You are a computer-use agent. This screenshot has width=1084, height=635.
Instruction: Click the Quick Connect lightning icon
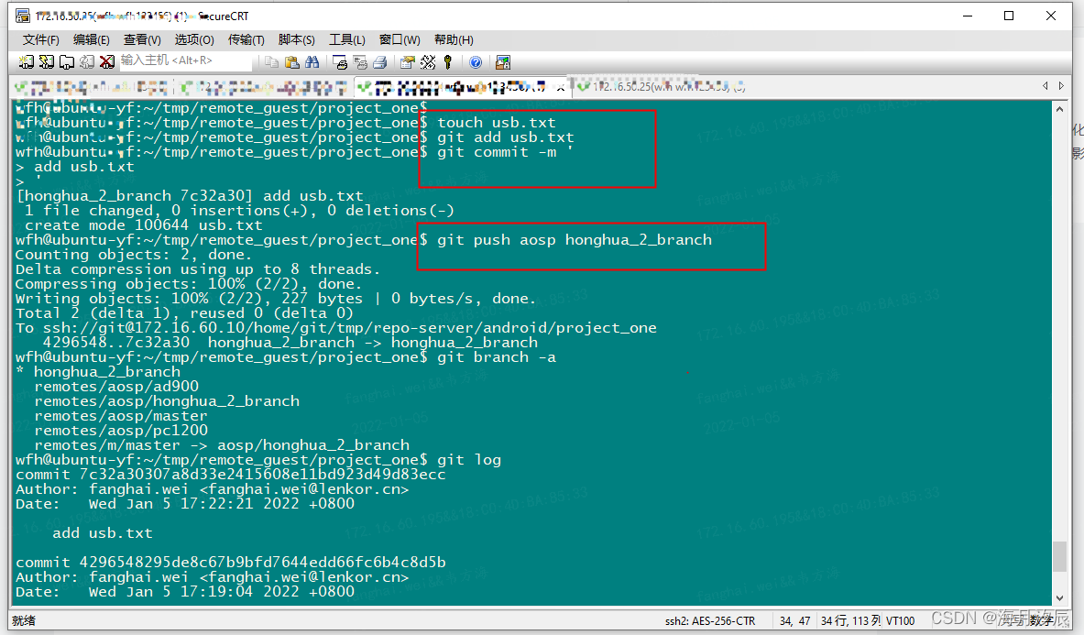(47, 62)
